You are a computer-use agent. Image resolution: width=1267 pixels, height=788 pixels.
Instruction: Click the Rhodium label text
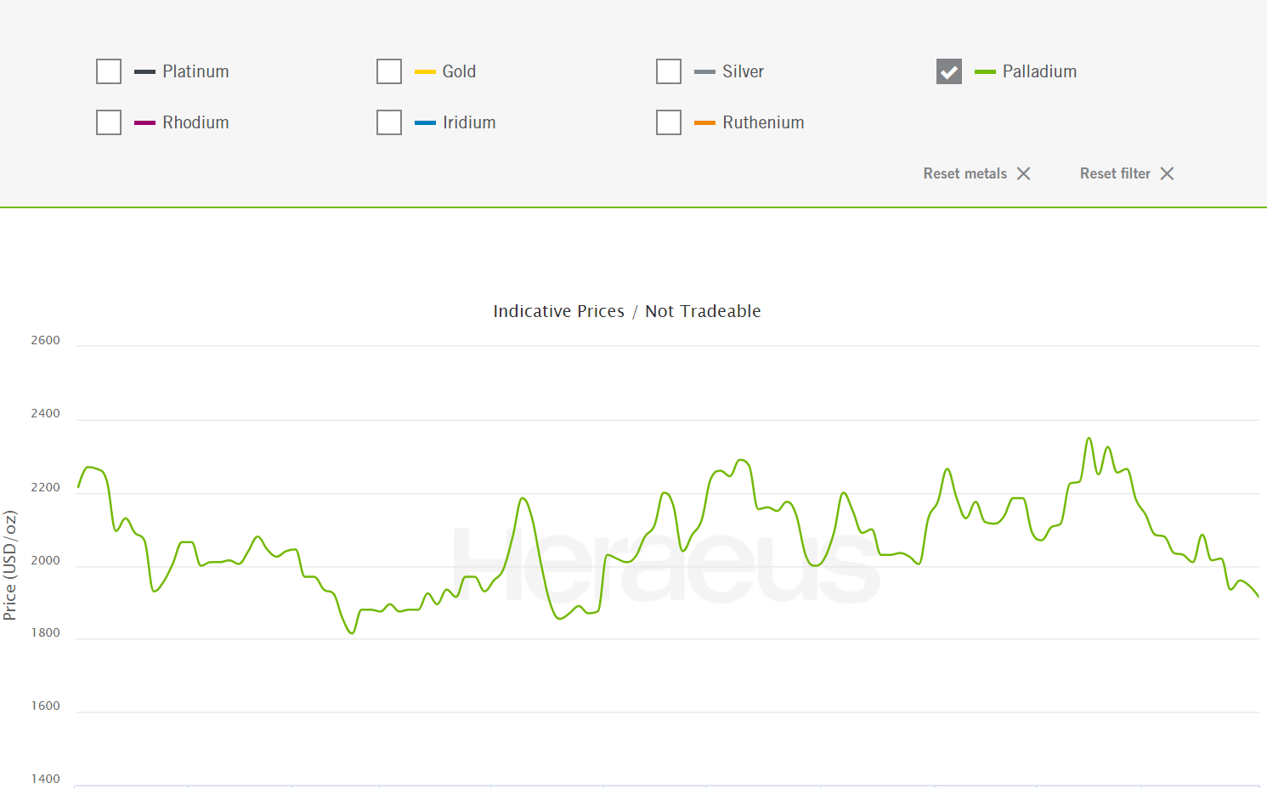click(x=195, y=122)
